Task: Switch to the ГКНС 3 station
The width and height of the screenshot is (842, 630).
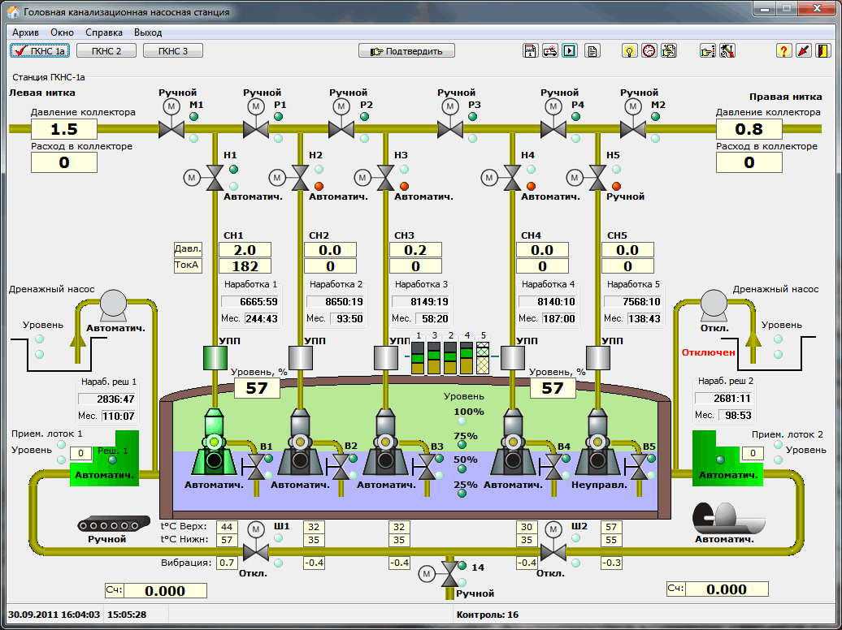Action: point(173,51)
